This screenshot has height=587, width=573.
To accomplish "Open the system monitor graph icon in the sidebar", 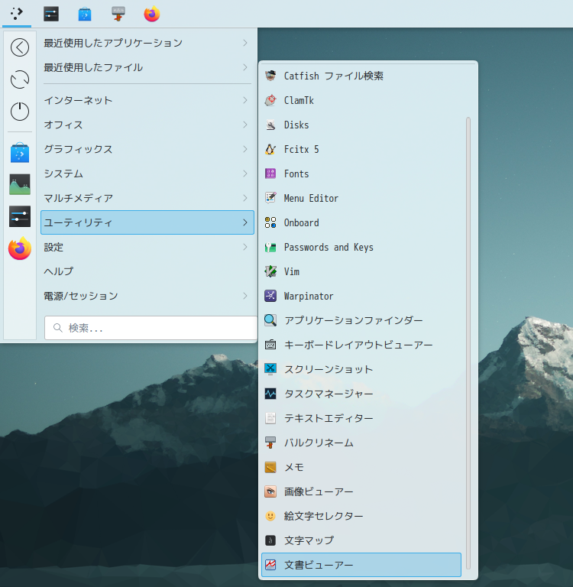I will tap(20, 185).
